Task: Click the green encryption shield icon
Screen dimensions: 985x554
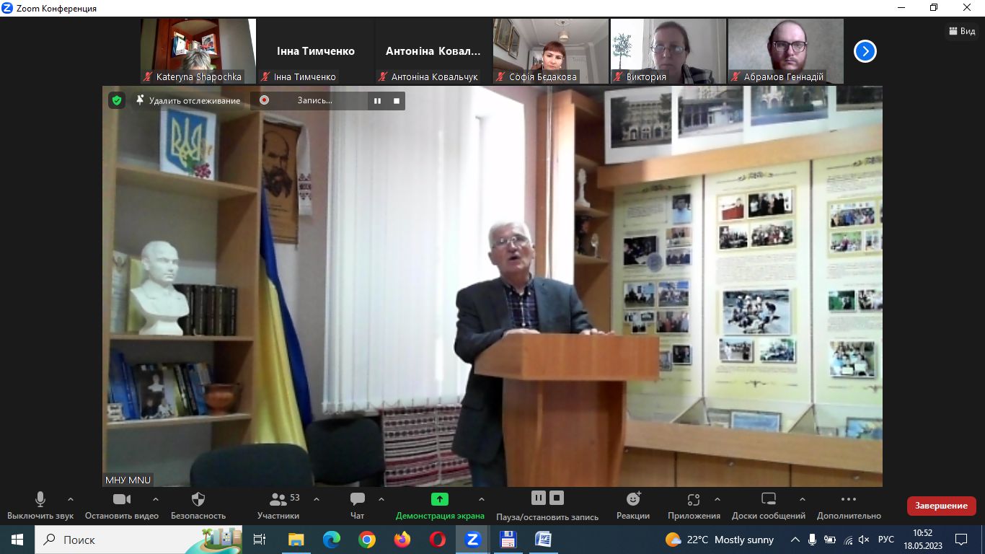Action: point(117,100)
